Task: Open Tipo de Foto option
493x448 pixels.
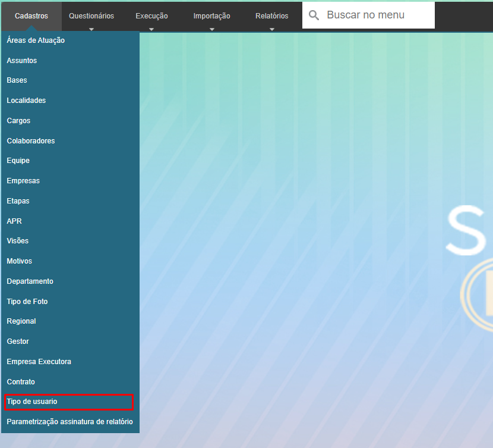Action: (27, 302)
